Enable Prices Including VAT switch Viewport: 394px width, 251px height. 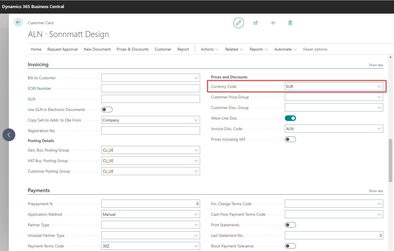[290, 139]
